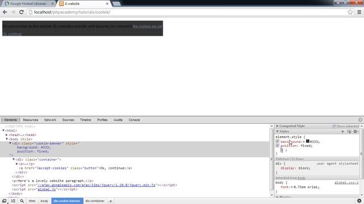Select html in the breadcrumb bar
Image resolution: width=364 pixels, height=204 pixels.
pyautogui.click(x=32, y=201)
